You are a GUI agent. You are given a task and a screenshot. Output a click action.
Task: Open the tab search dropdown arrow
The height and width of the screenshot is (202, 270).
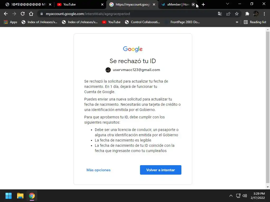point(228,4)
